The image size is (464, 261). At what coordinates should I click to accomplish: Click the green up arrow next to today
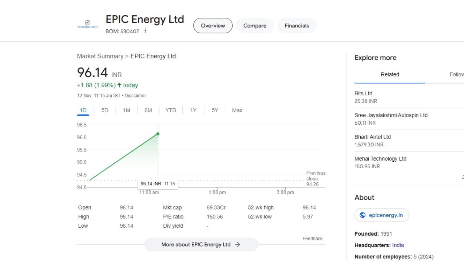(119, 85)
